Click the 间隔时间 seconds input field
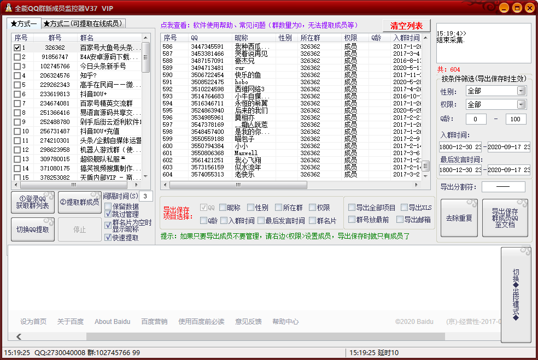Screen dimensions: 538x360 [146, 196]
